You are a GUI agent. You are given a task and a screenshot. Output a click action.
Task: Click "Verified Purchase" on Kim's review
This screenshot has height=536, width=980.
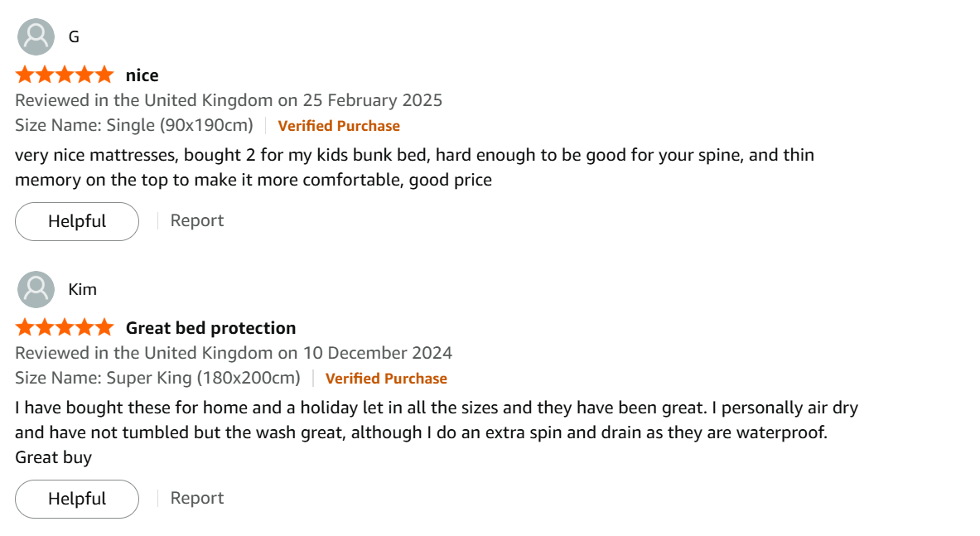386,379
